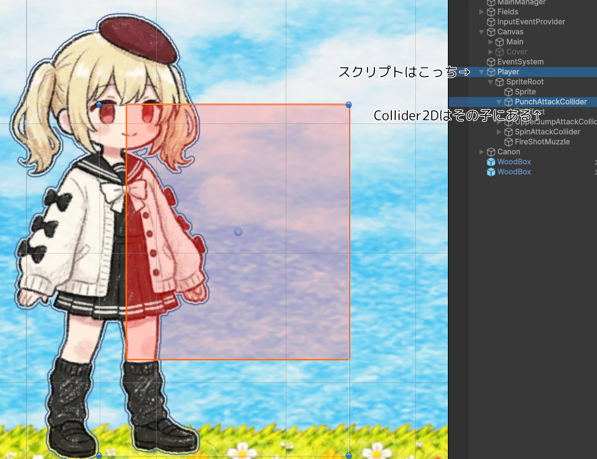
Task: Select the PunchAttackCollider label
Action: coord(550,102)
